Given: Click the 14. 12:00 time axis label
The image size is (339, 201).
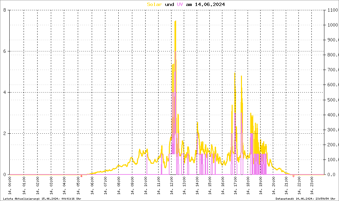Looking at the screenshot, I should coord(172,185).
